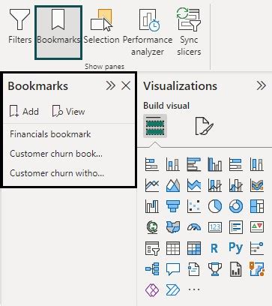The width and height of the screenshot is (272, 306).
Task: Insert the globe Map visual
Action: coord(152,227)
